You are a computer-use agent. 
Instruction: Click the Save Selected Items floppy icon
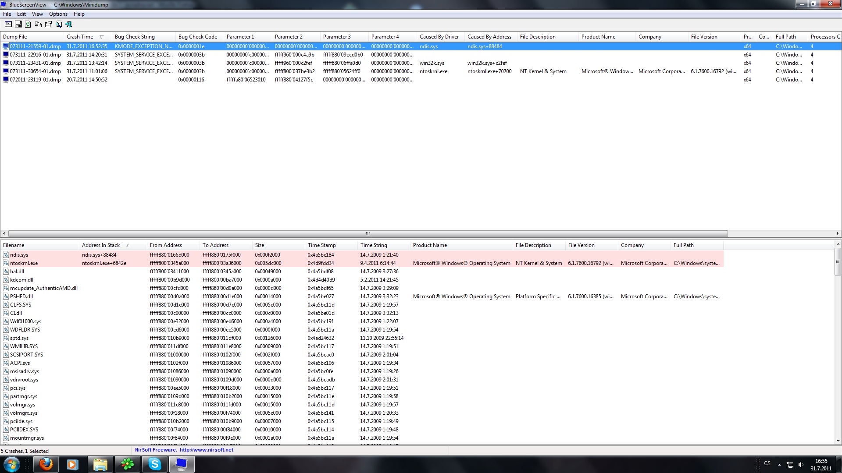click(x=18, y=25)
